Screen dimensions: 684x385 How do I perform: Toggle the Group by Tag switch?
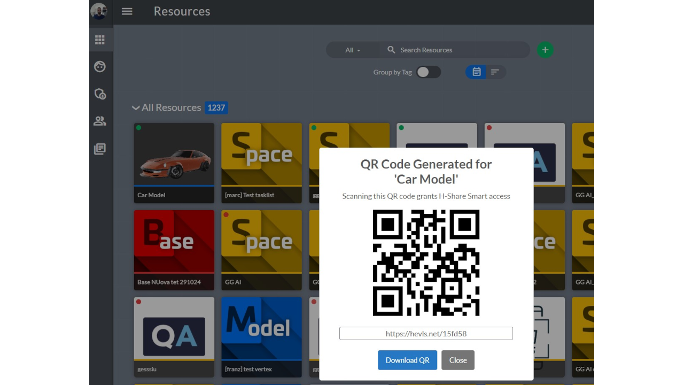[429, 72]
